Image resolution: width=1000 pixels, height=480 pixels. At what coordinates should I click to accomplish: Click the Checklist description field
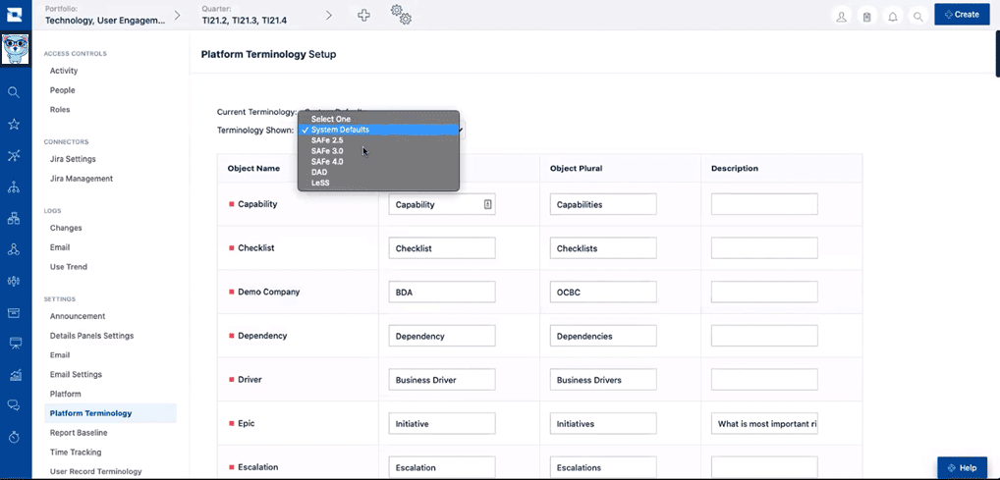764,248
